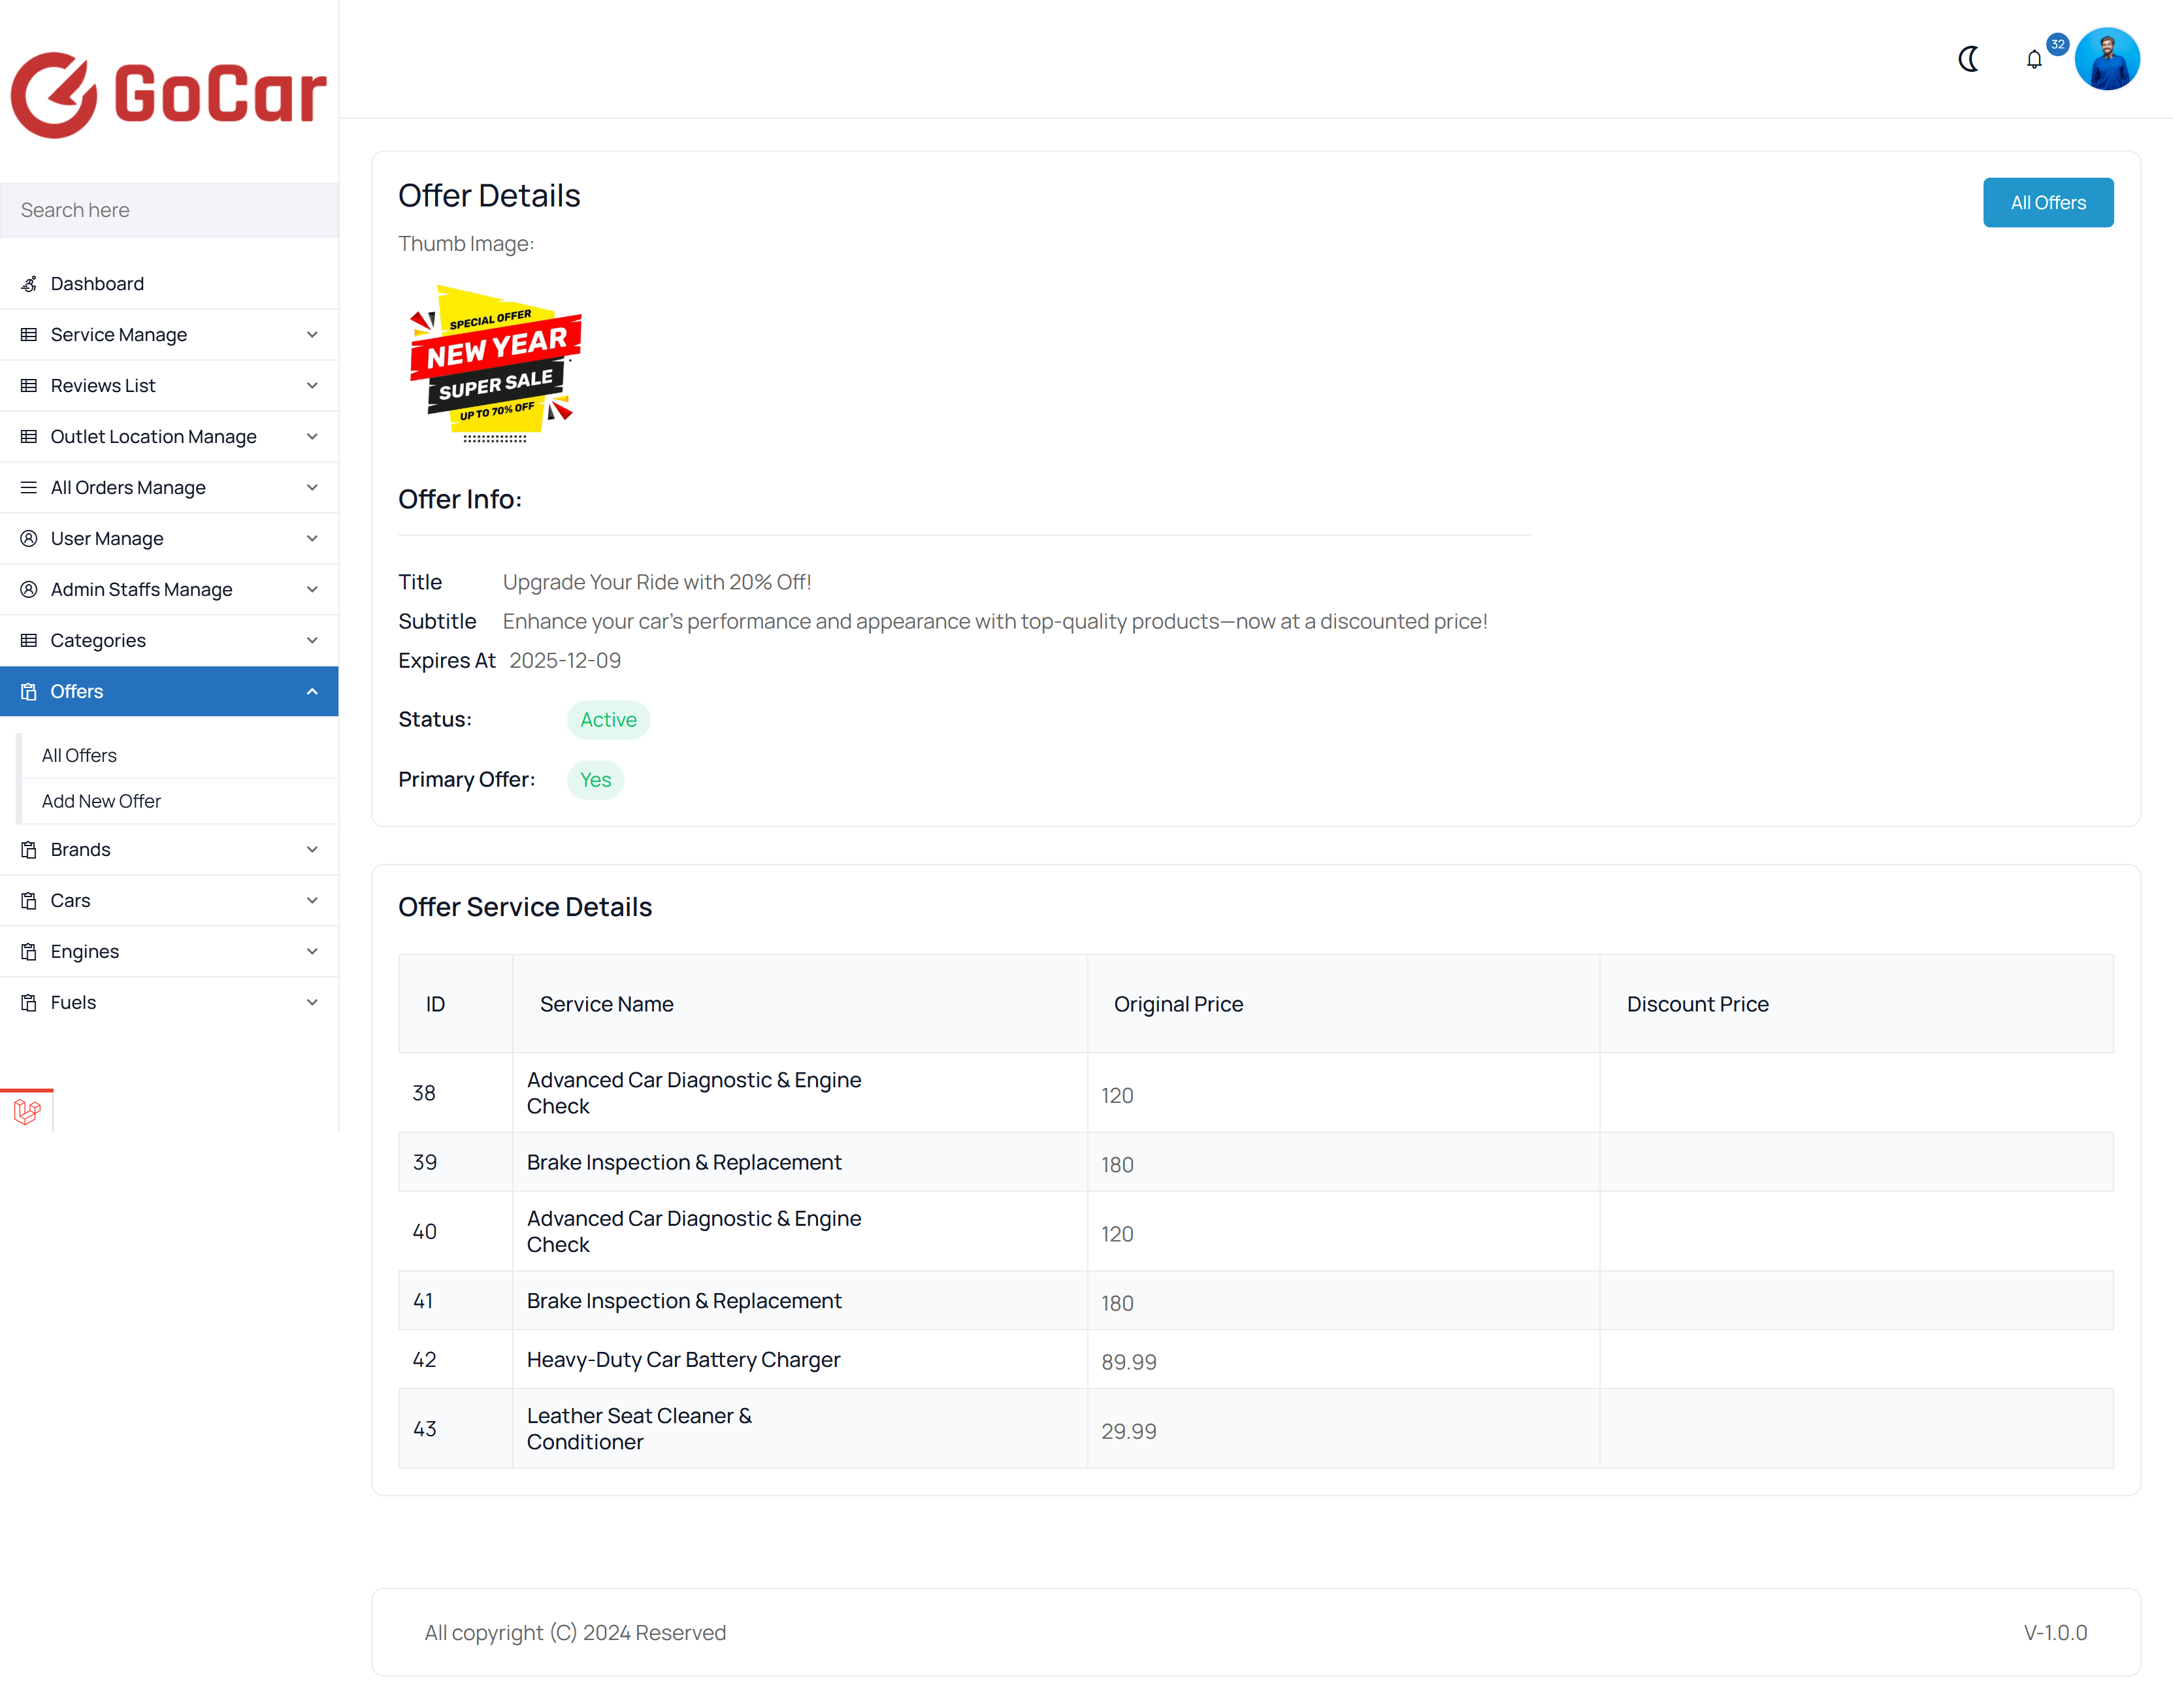This screenshot has width=2173, height=1708.
Task: Click the Dashboard sidebar icon
Action: point(29,284)
